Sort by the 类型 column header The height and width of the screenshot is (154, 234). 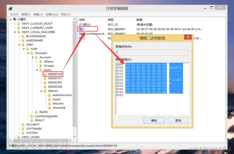coord(111,20)
